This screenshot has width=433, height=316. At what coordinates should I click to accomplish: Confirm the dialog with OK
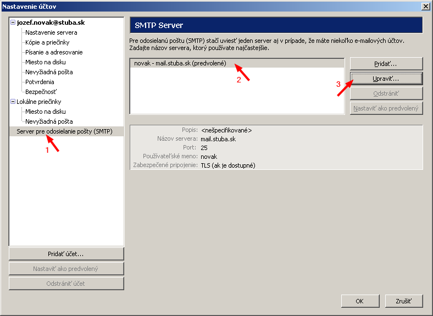(x=360, y=301)
